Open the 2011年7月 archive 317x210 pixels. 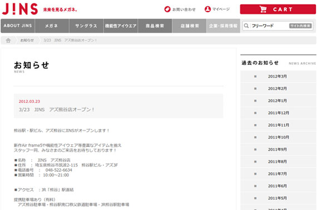tap(278, 174)
